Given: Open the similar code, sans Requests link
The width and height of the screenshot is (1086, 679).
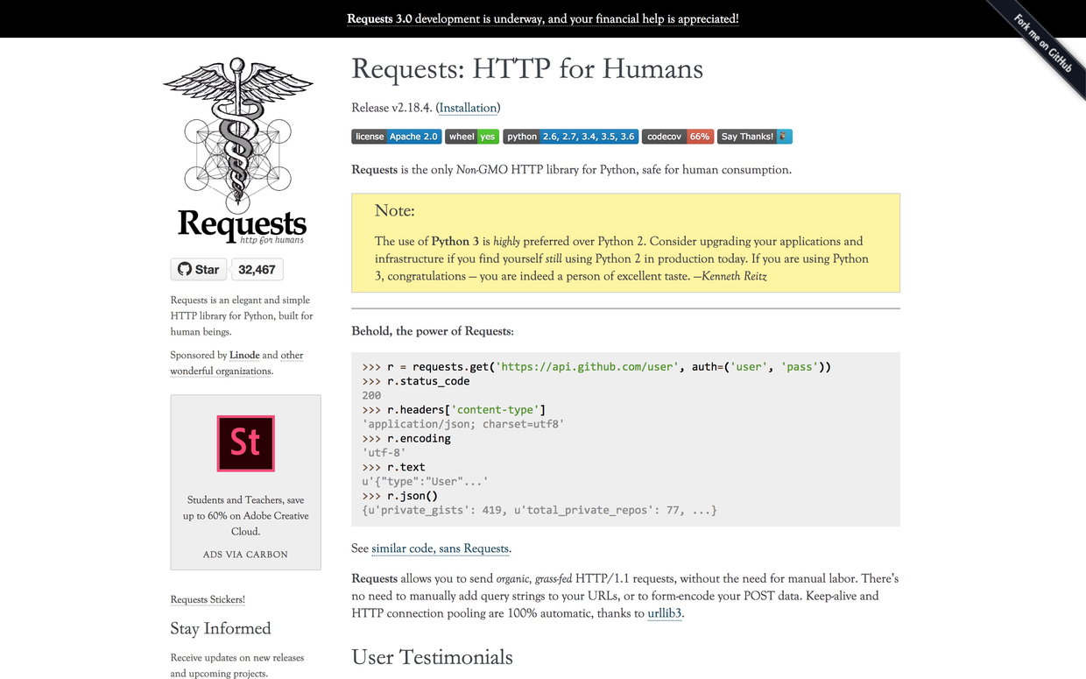Looking at the screenshot, I should tap(440, 548).
